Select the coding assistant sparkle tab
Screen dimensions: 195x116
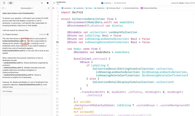point(11,3)
